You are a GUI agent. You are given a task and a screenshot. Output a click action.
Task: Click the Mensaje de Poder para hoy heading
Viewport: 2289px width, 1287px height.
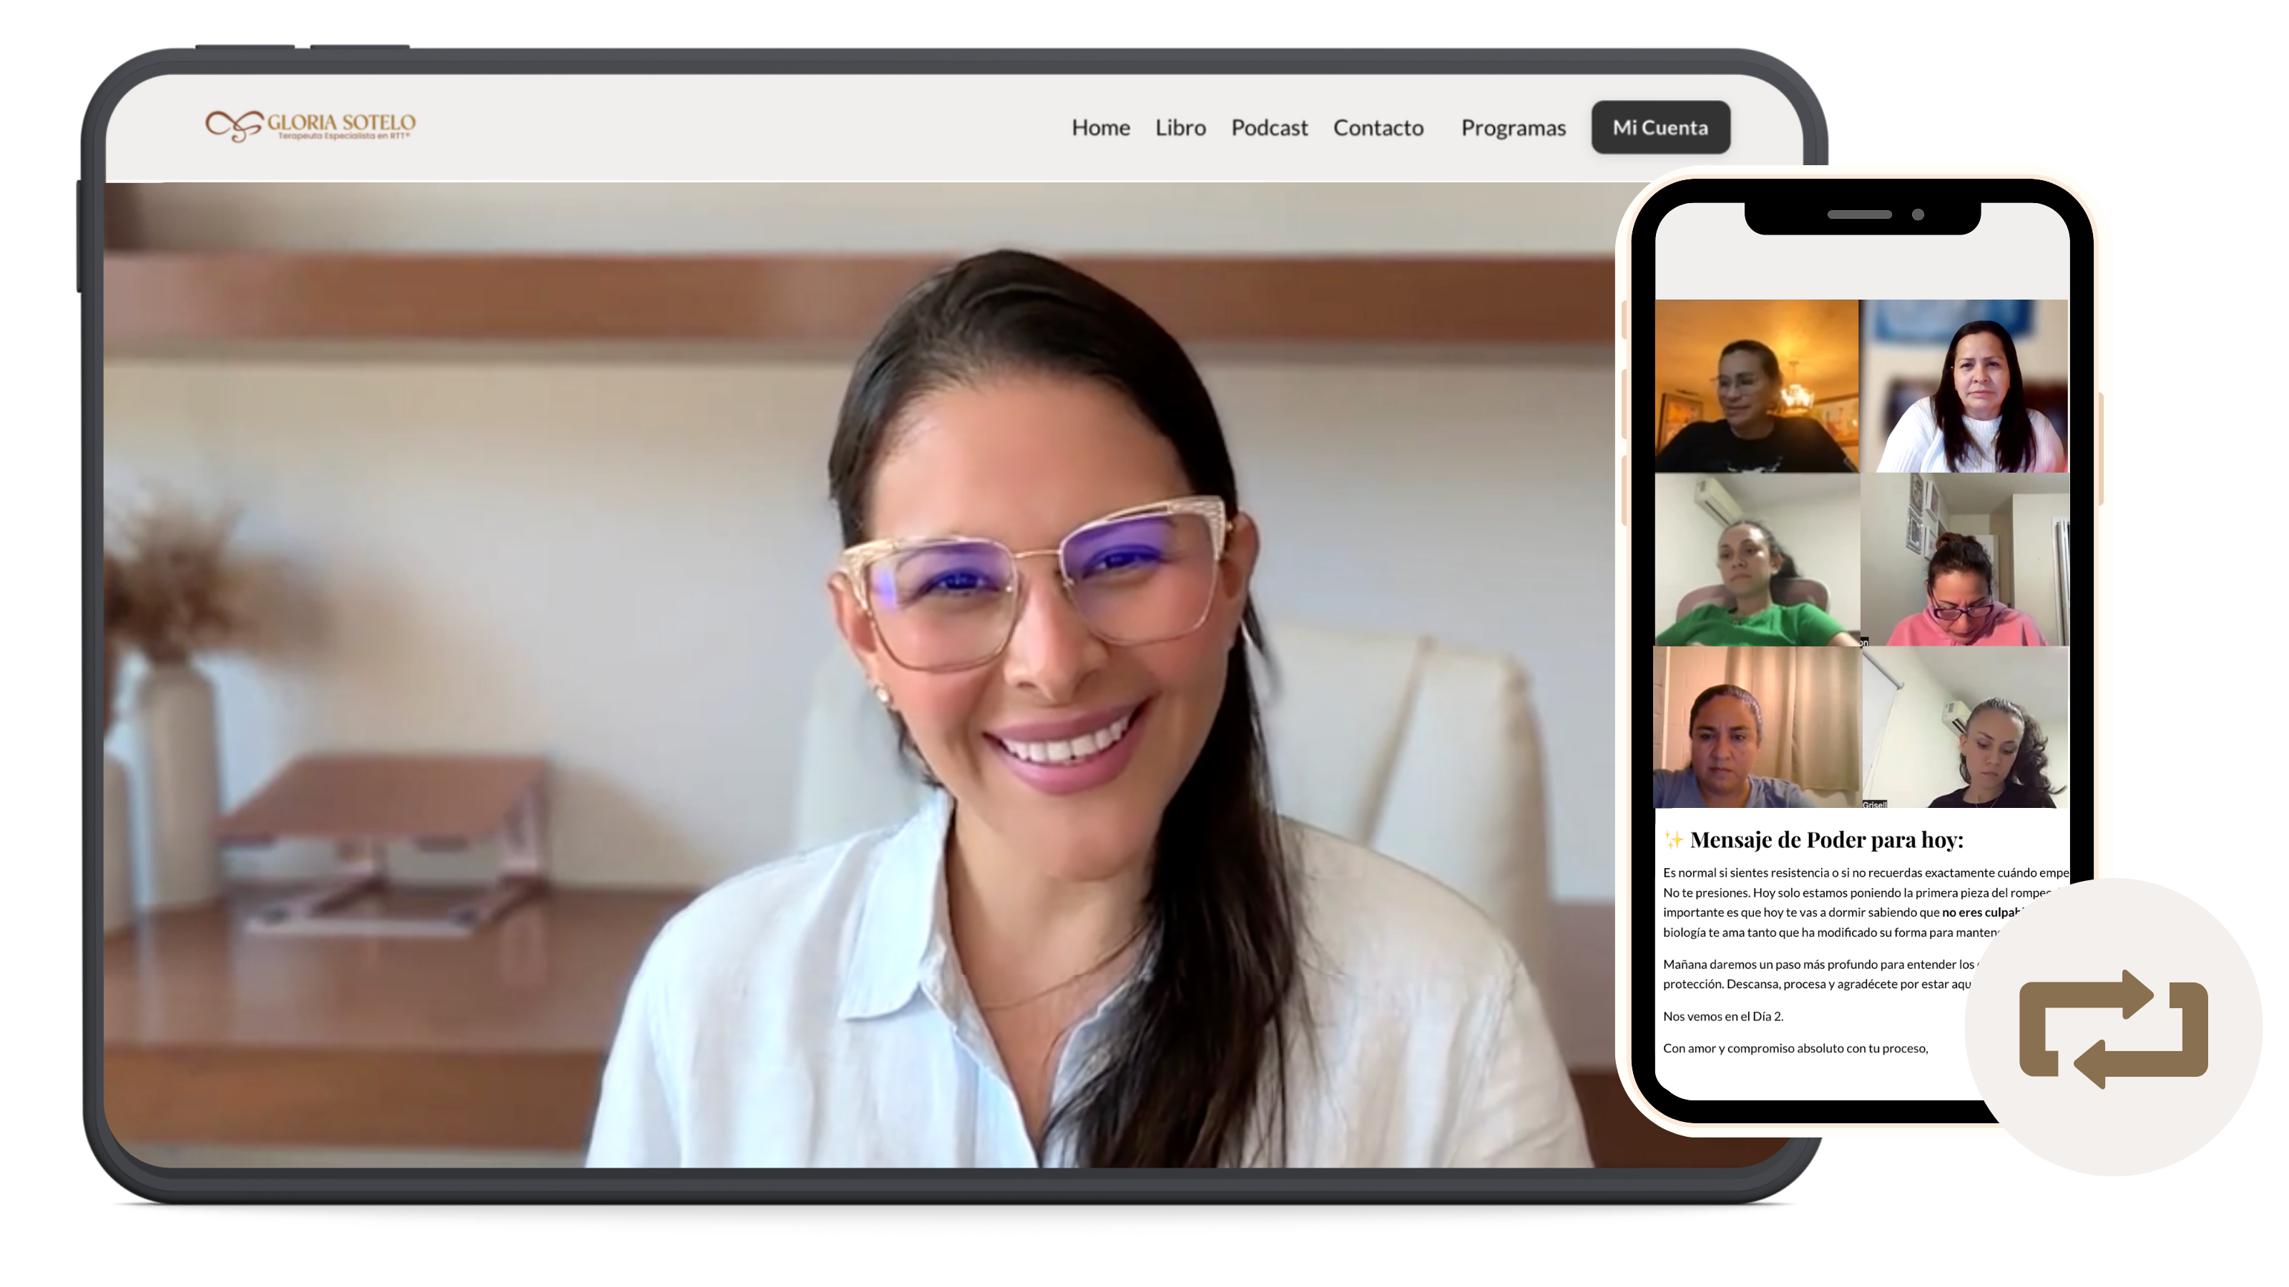(x=1826, y=840)
